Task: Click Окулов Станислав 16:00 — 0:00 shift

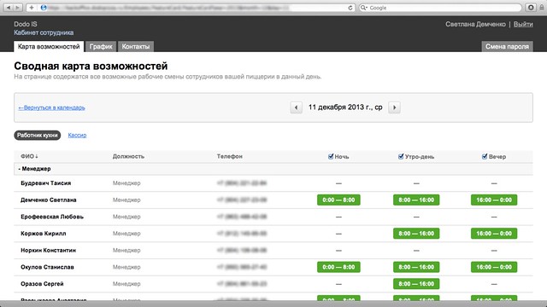Action: pos(494,267)
